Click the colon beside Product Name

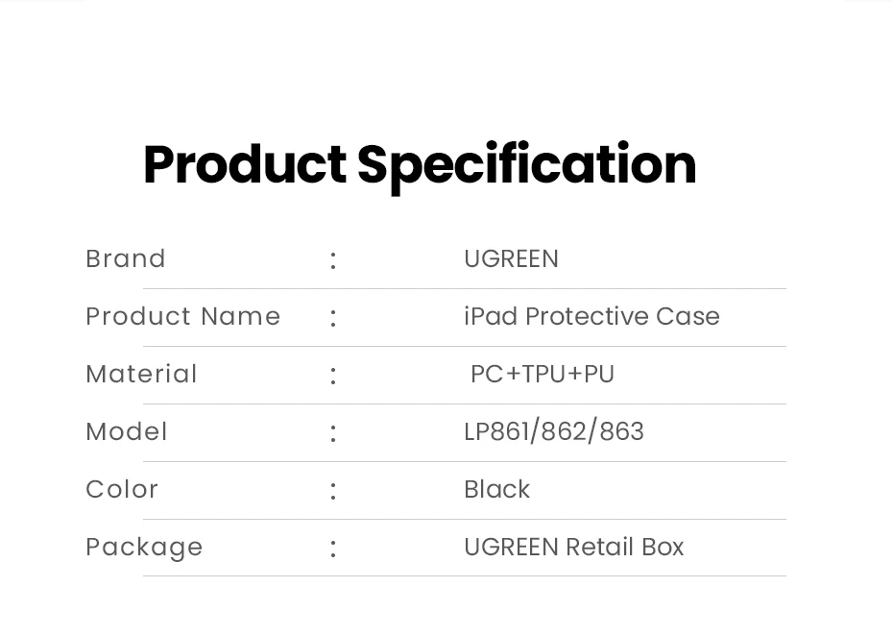[x=333, y=319]
